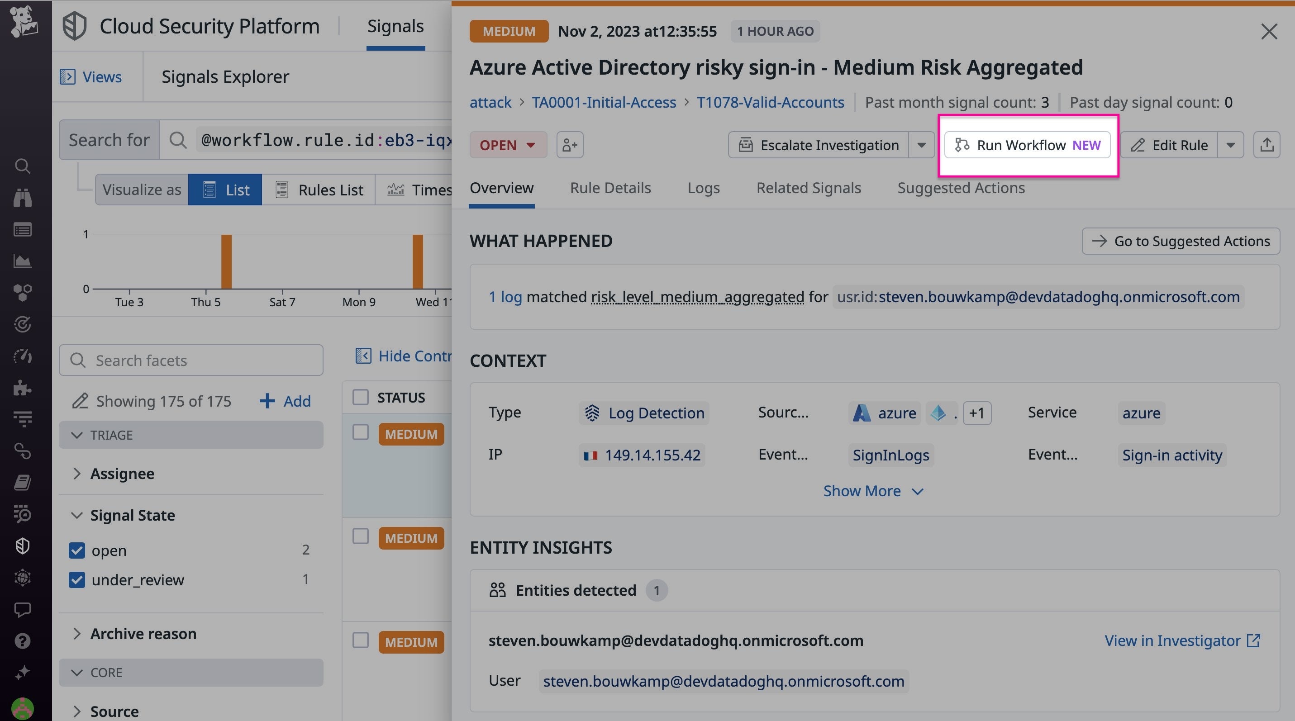Screen dimensions: 1295x721
Task: Open the Help question-mark icon in sidebar
Action: click(23, 640)
